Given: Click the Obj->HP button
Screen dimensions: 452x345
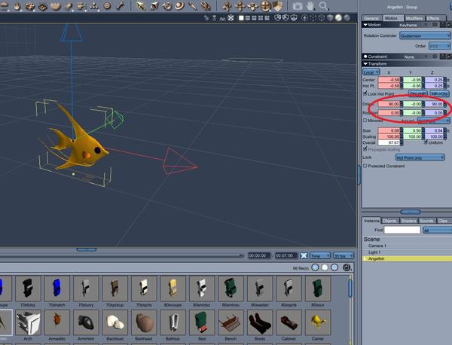Looking at the screenshot, I should (x=417, y=93).
